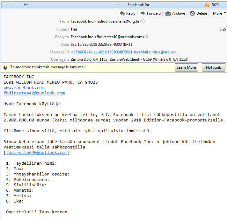Select subject text Hei in header
Image resolution: width=227 pixels, height=220 pixels.
[74, 29]
